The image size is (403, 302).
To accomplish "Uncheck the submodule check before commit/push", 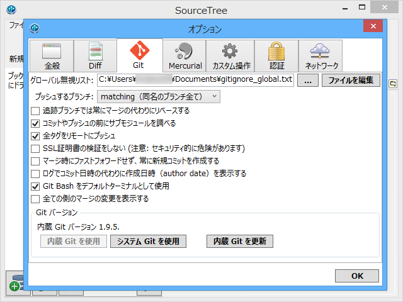I will (35, 123).
